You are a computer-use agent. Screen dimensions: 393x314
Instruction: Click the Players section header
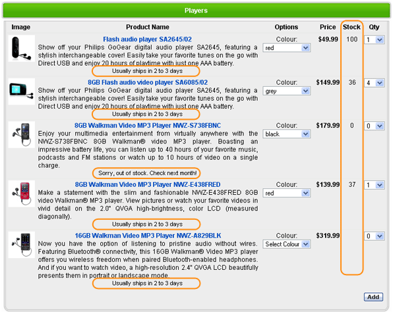coord(196,11)
